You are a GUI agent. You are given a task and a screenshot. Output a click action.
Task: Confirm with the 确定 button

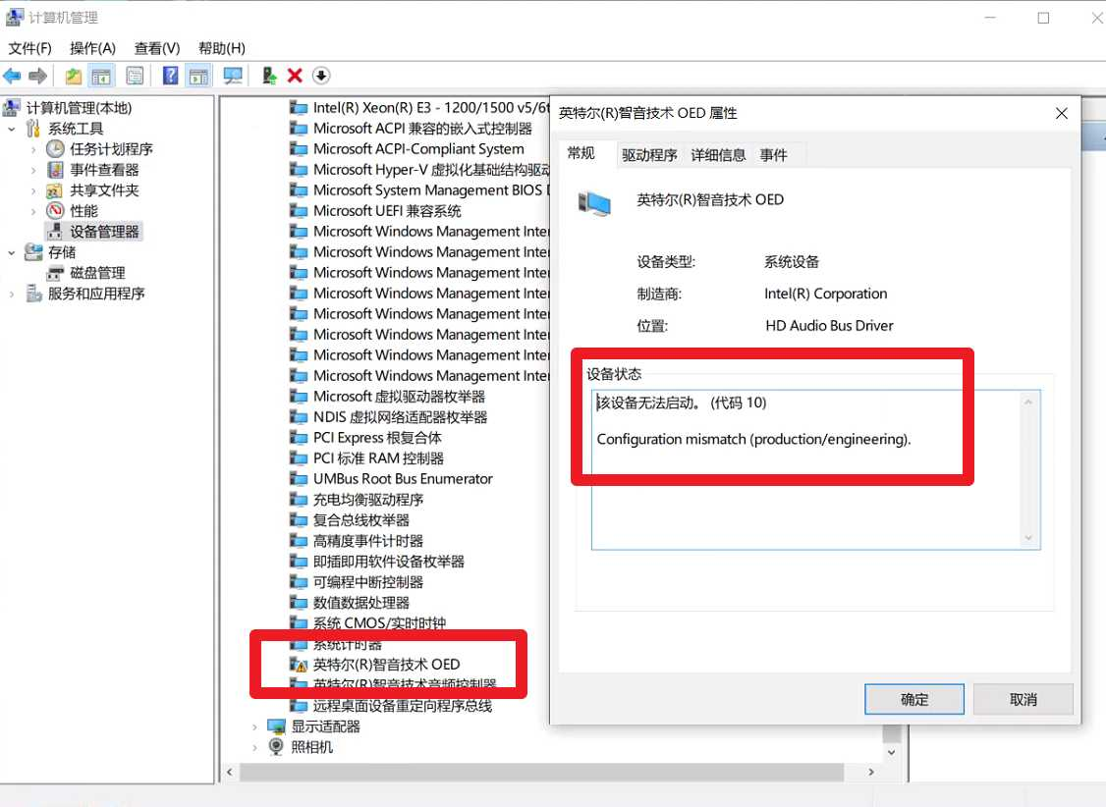pyautogui.click(x=914, y=699)
